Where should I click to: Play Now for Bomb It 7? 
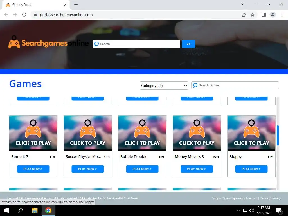point(33,169)
